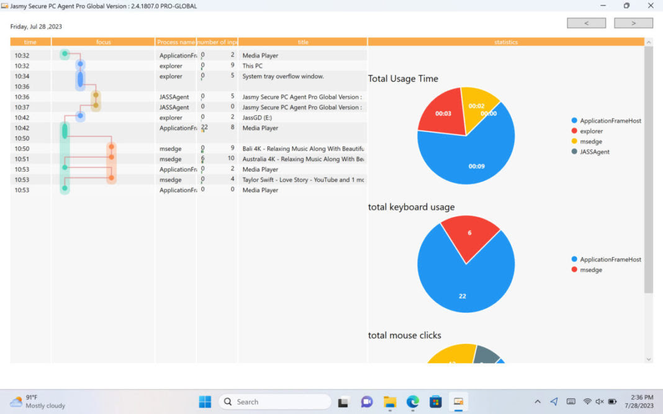This screenshot has height=414, width=663.
Task: Click the number of input column header
Action: (217, 42)
